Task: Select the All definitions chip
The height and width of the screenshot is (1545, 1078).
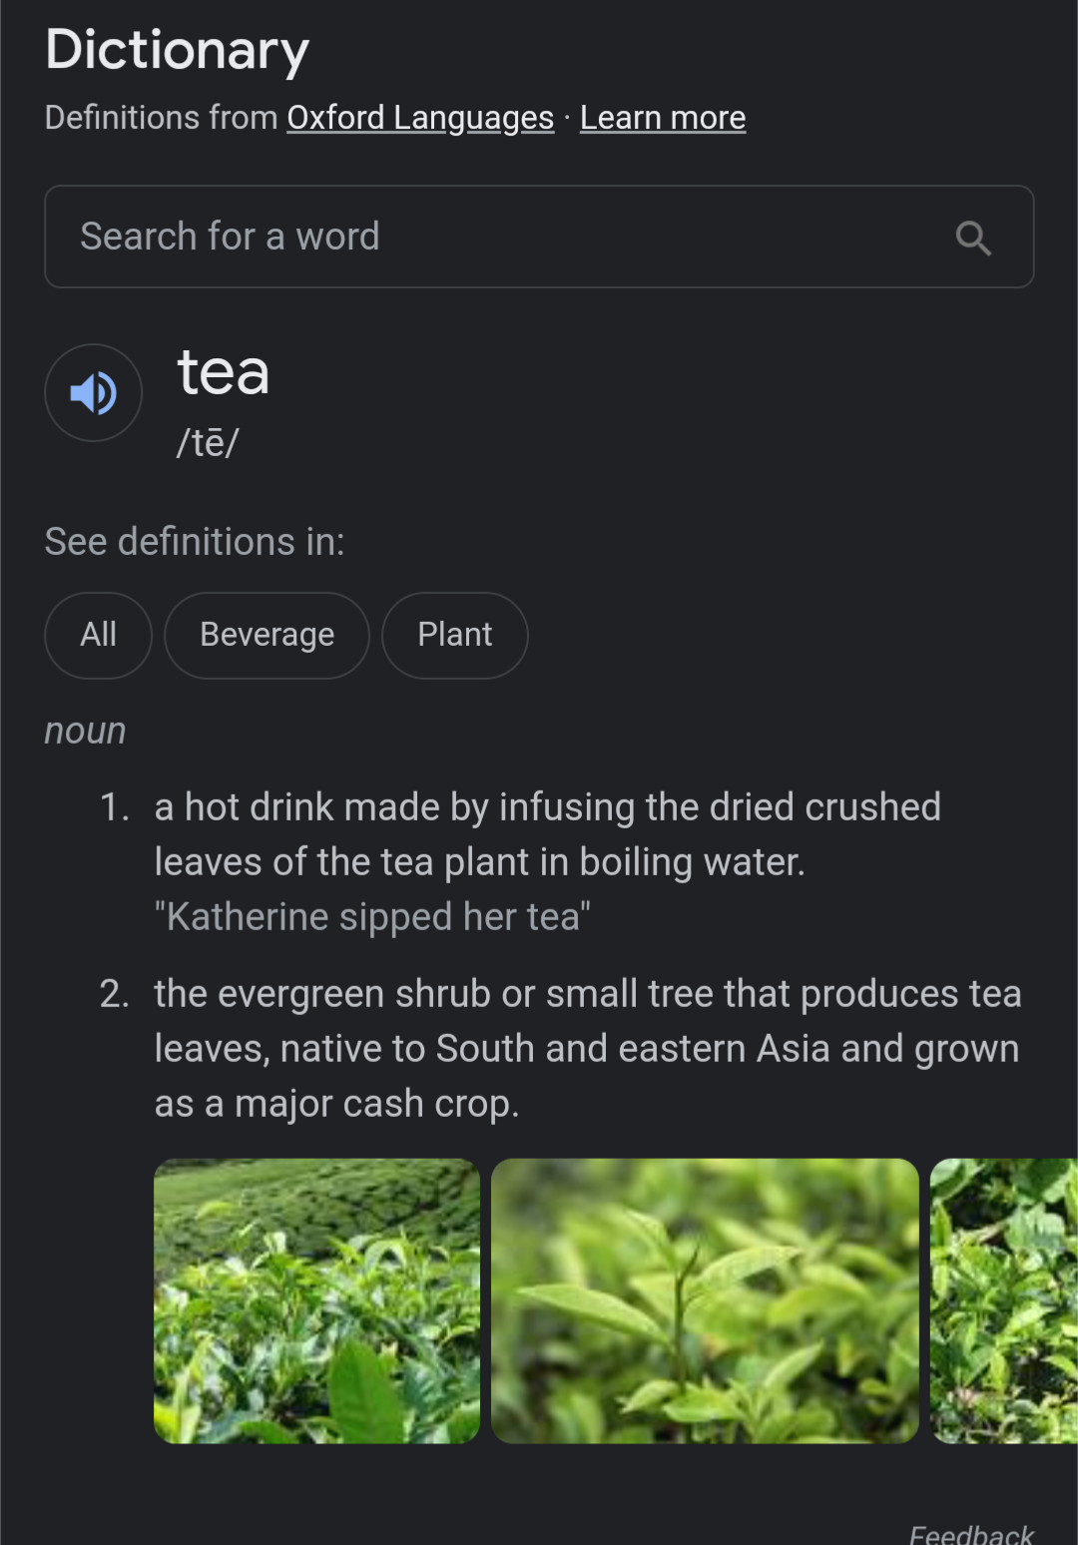Action: coord(98,635)
